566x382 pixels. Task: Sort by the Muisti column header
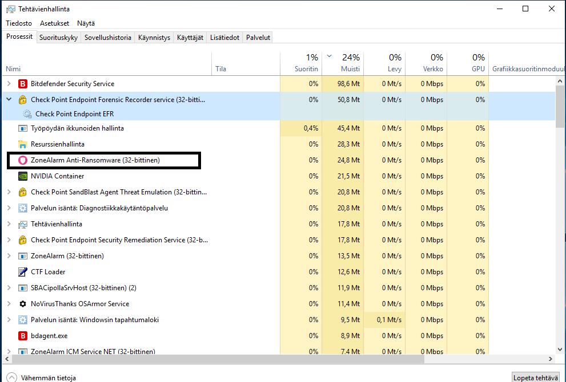343,64
